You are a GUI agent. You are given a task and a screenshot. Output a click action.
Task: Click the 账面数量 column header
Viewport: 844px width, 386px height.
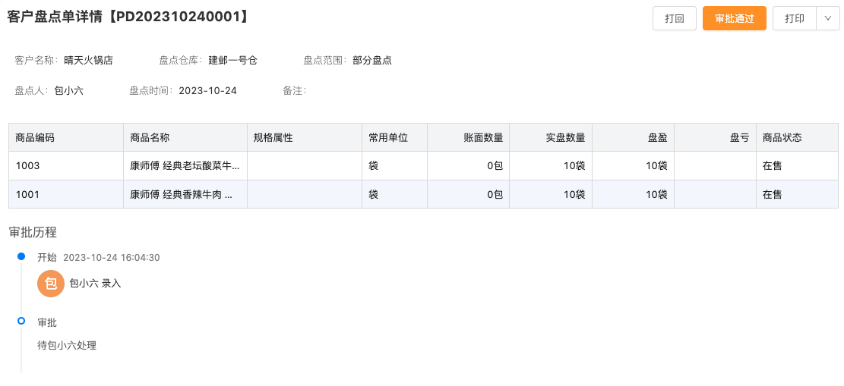pyautogui.click(x=483, y=138)
